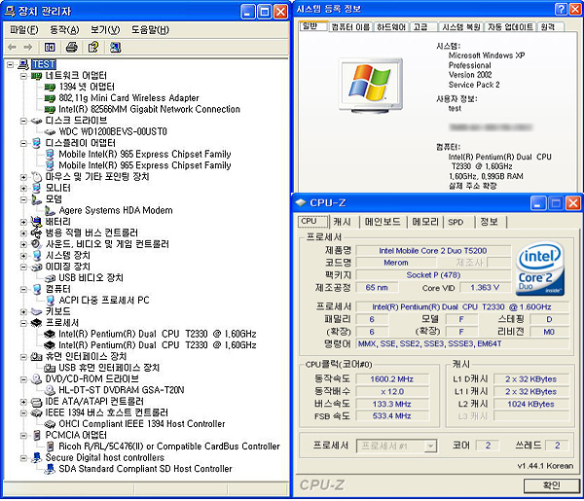This screenshot has width=584, height=501.
Task: Click the 휴먼 인터페이스 장치 category icon
Action: (36, 357)
